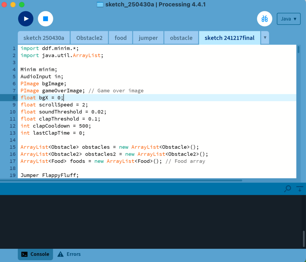Open the Obstacle2 tab
306x262 pixels.
pos(89,38)
